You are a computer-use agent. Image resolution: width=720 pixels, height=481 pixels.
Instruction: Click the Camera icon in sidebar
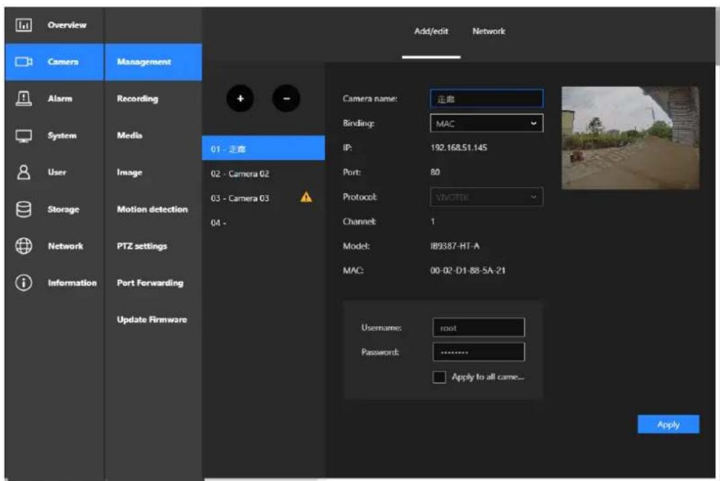pyautogui.click(x=23, y=62)
